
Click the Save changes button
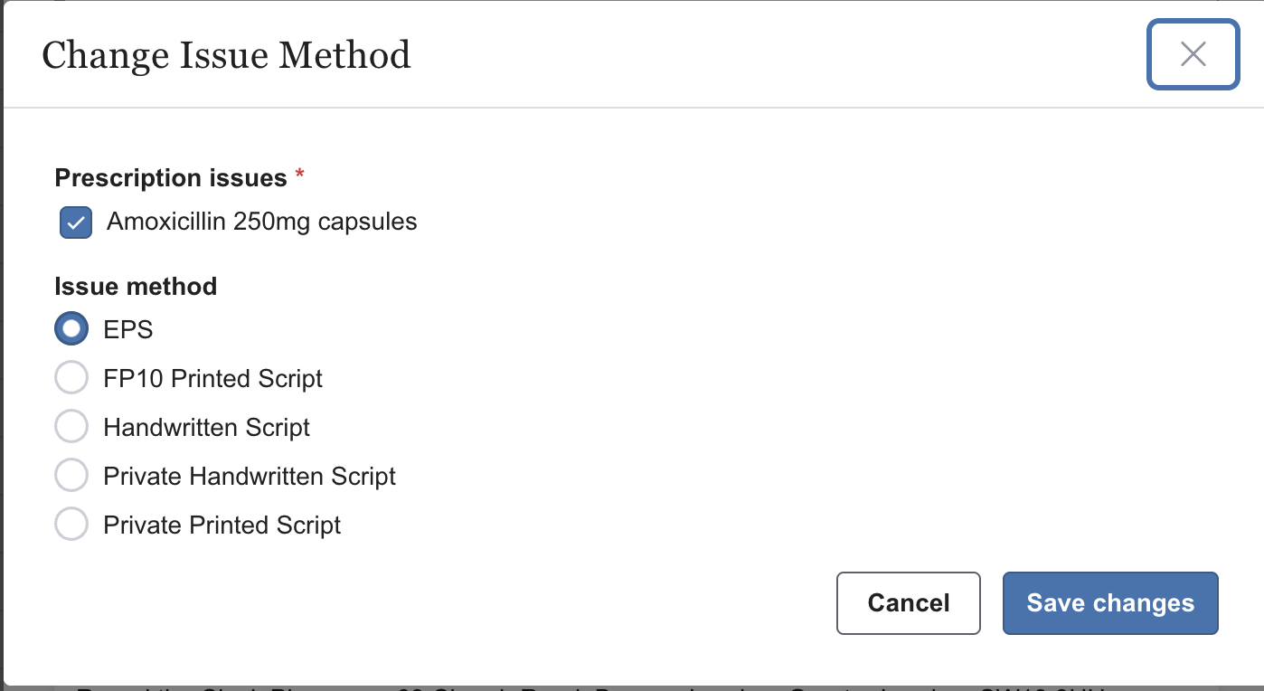point(1110,603)
